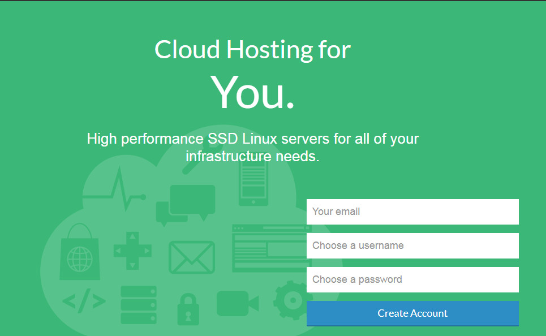This screenshot has width=546, height=336.
Task: Click the "Your email" input field
Action: 412,212
